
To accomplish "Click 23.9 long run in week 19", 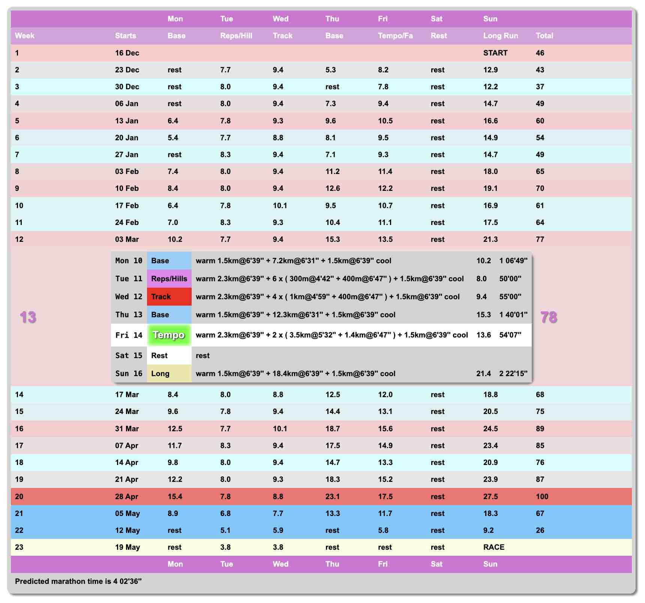I will [490, 479].
